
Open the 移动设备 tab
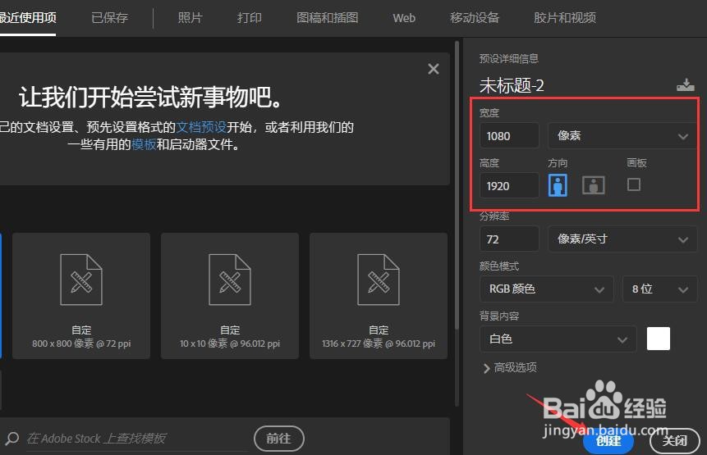pyautogui.click(x=475, y=18)
